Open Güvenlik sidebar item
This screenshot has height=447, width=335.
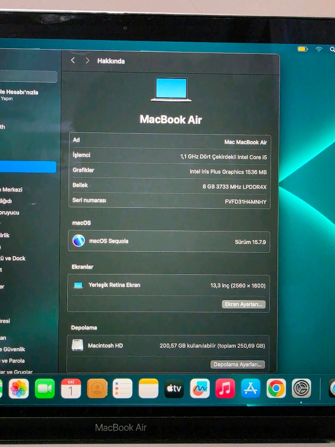click(x=13, y=349)
